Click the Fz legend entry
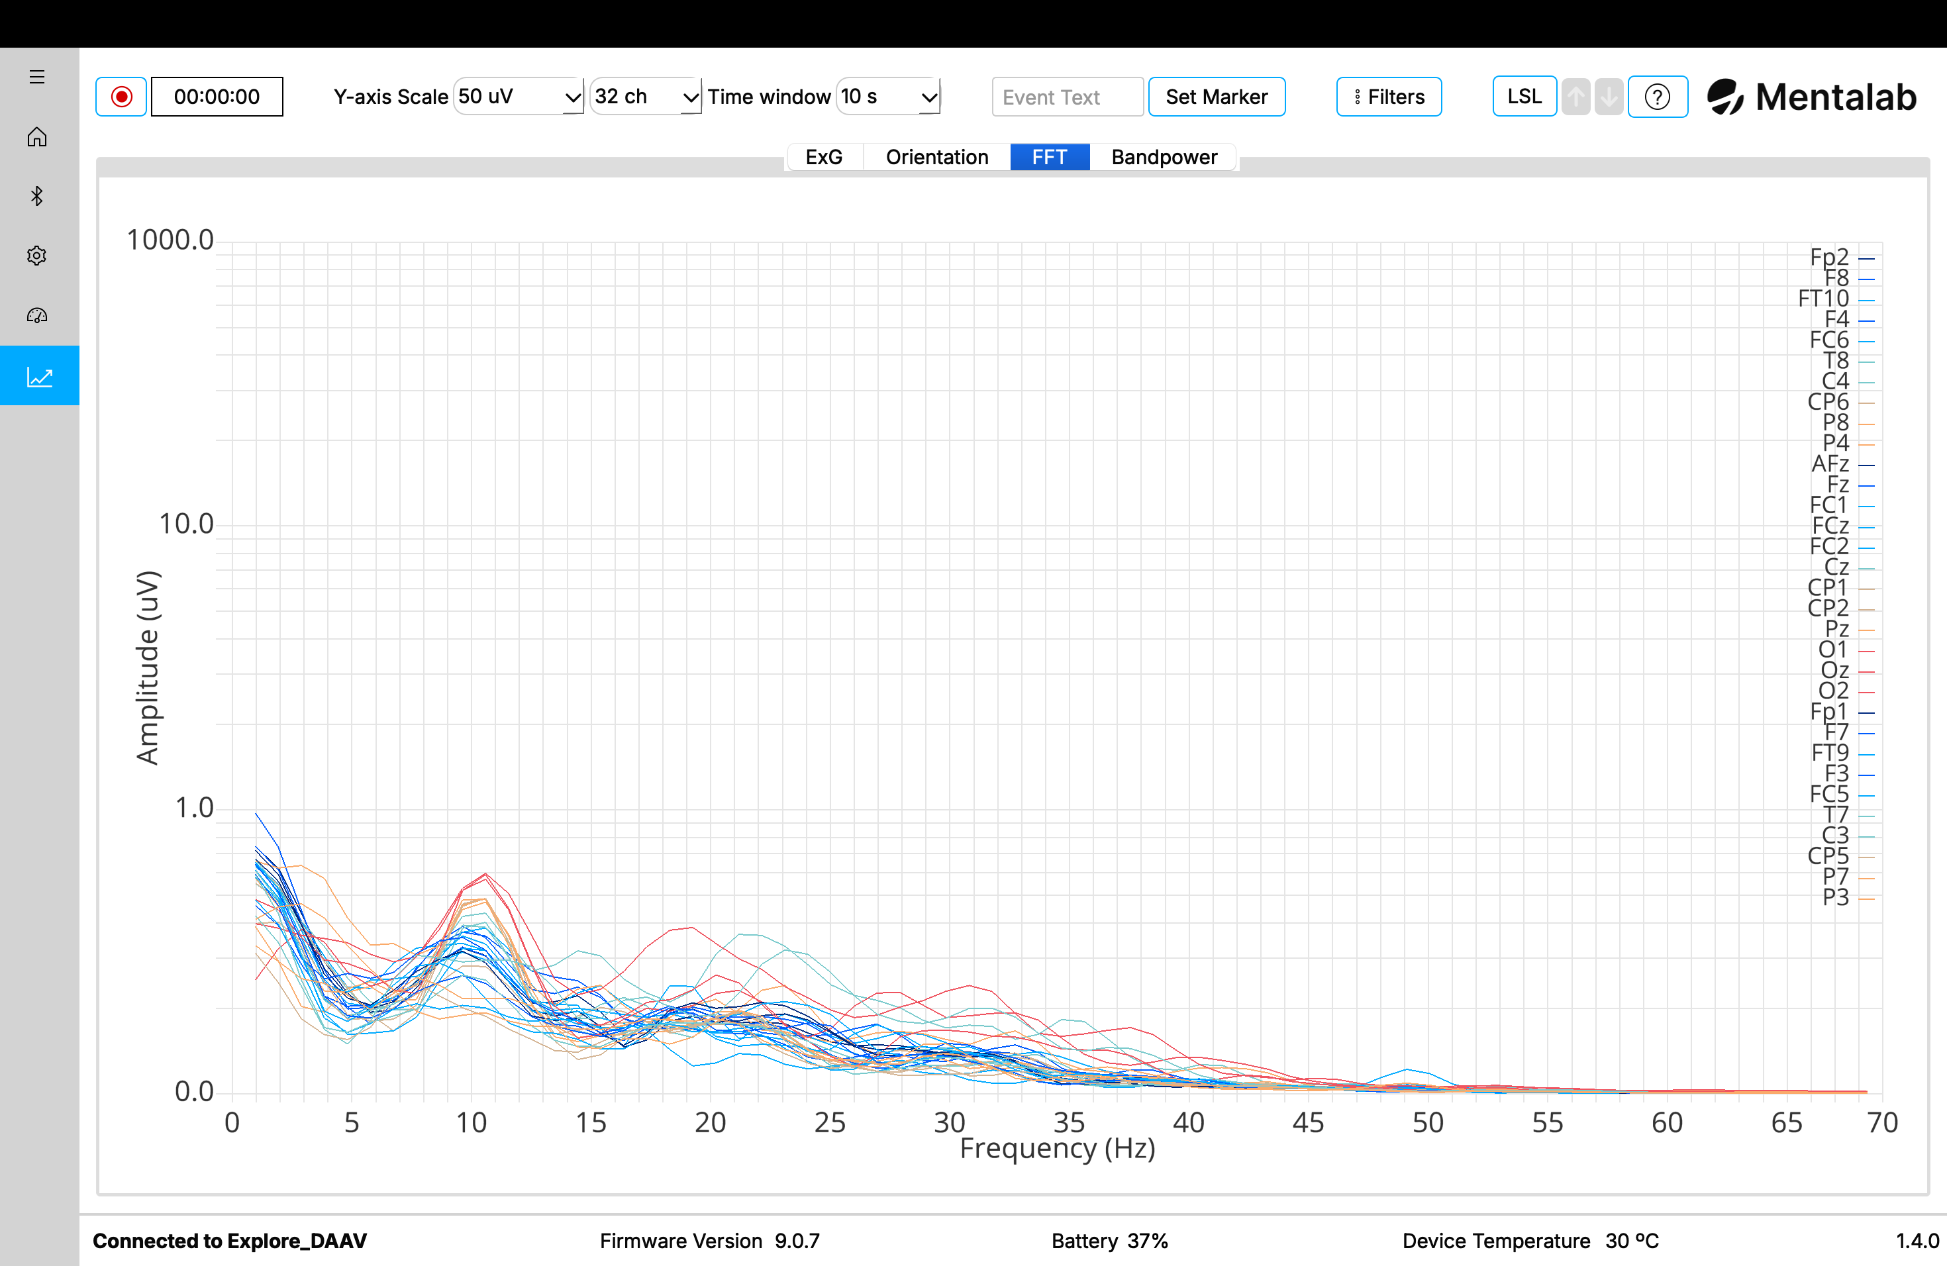Image resolution: width=1947 pixels, height=1266 pixels. click(x=1850, y=485)
